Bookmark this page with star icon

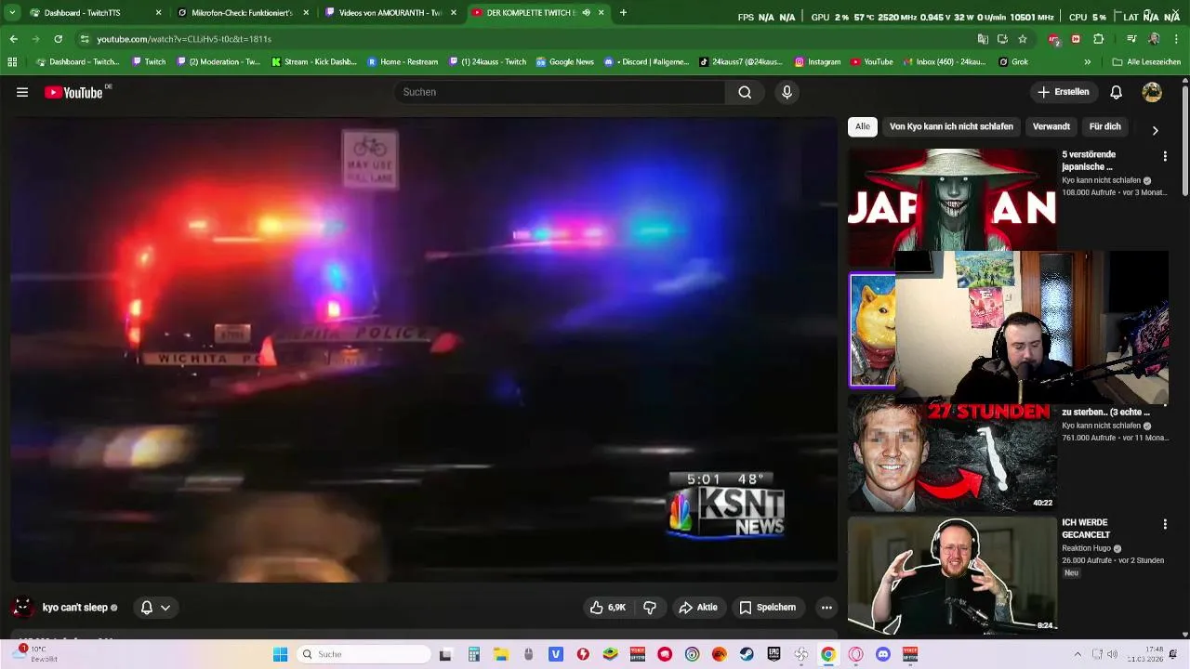click(1023, 39)
